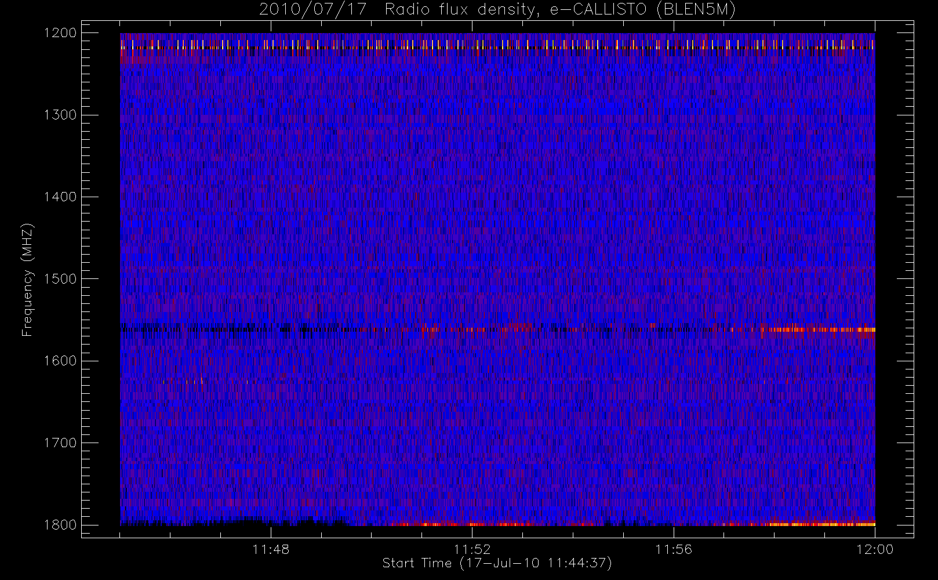Viewport: 938px width, 580px height.
Task: Click the 1800 frequency tick label
Action: (x=60, y=525)
